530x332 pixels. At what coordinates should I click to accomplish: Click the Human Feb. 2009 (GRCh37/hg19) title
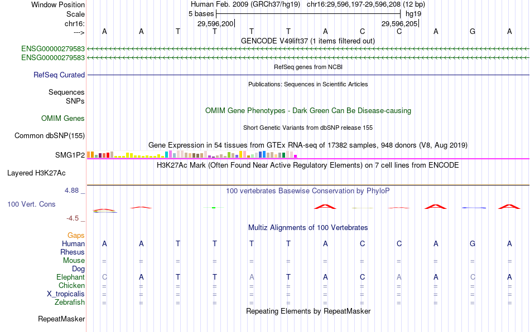(x=245, y=4)
